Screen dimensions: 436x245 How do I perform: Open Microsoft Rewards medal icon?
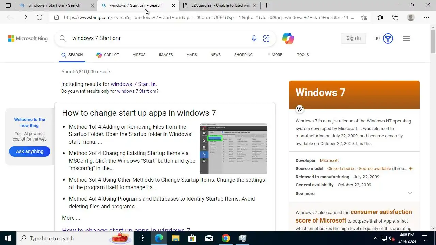click(388, 38)
